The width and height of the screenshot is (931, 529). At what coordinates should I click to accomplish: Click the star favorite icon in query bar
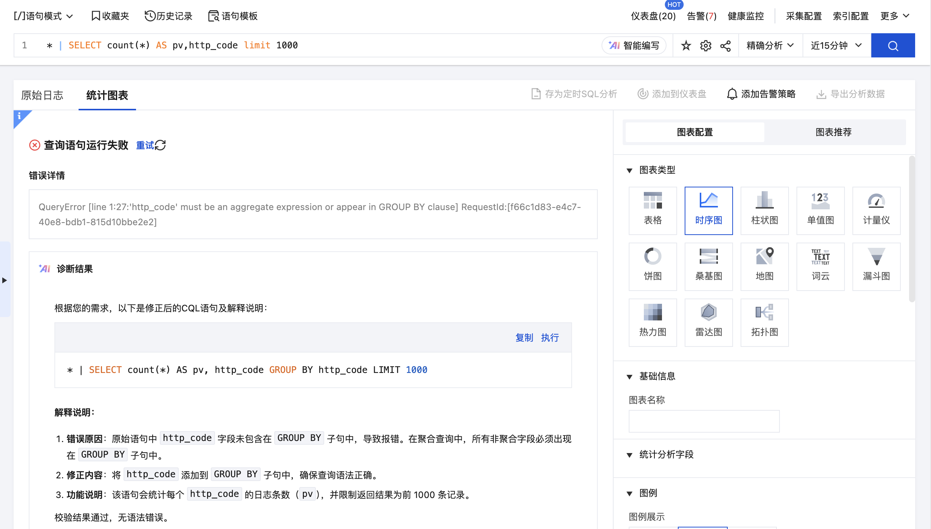(686, 46)
